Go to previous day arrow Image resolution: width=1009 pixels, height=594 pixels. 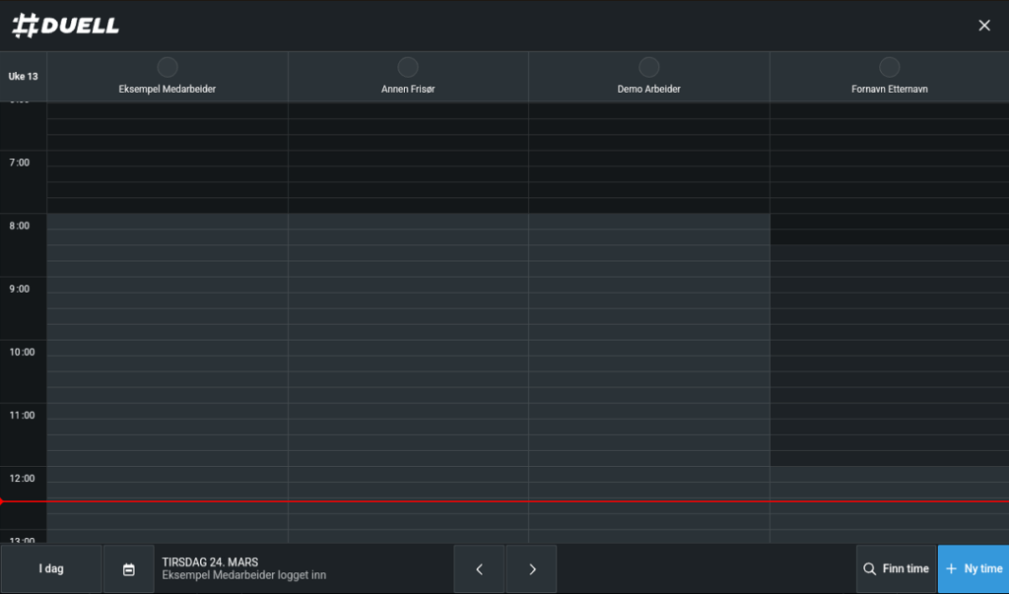coord(479,569)
